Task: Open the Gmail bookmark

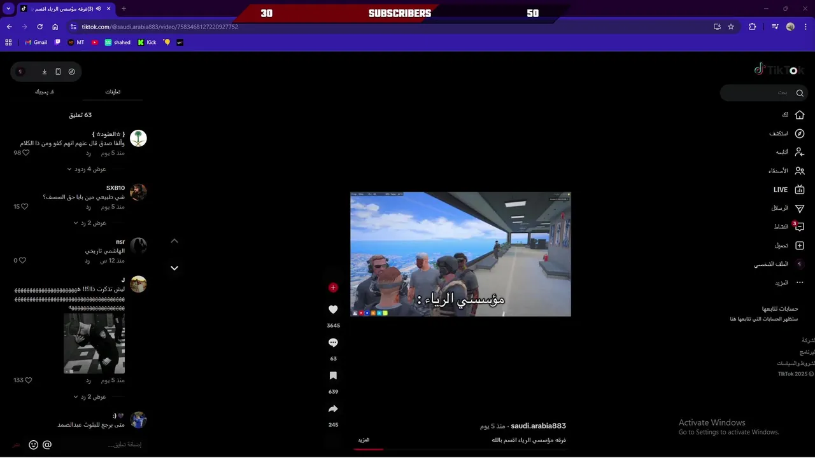Action: (36, 43)
